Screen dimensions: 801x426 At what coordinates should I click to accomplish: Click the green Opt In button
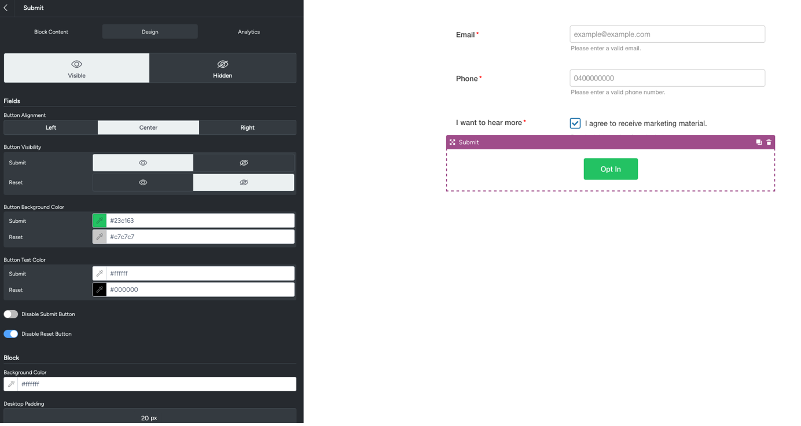(x=610, y=169)
